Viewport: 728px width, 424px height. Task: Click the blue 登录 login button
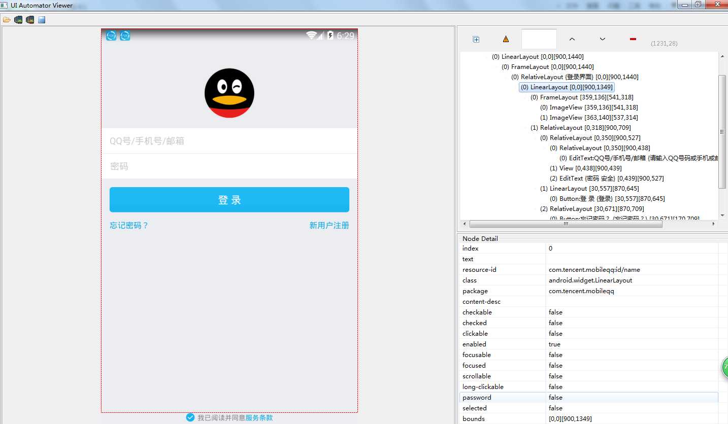[229, 200]
